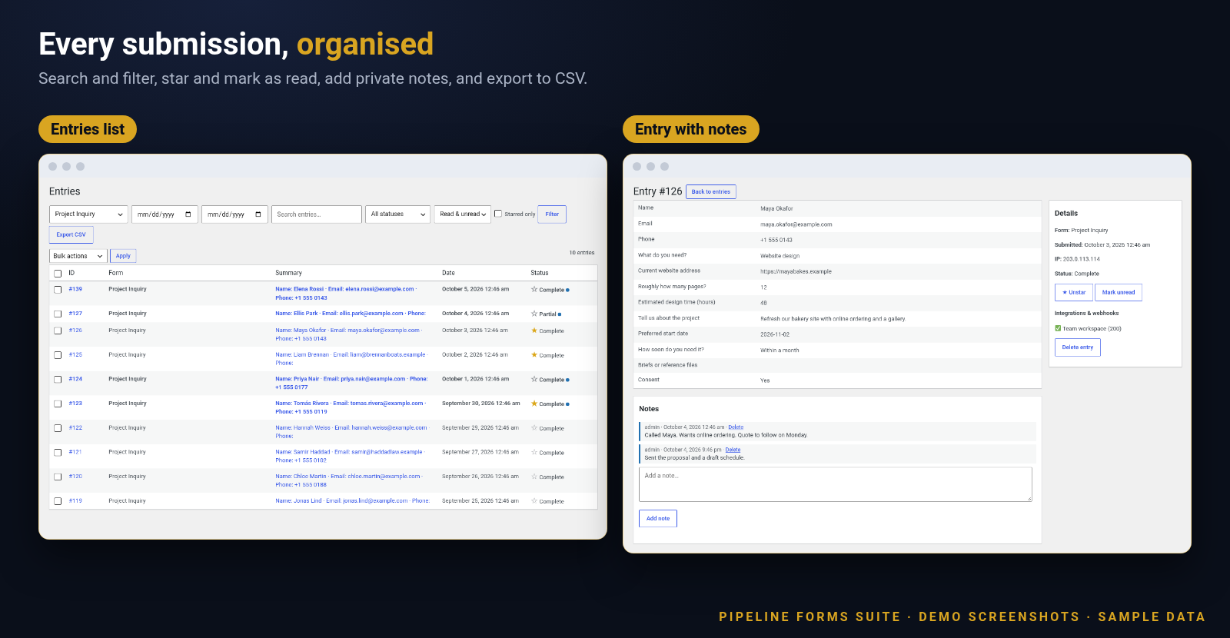Unstar entry #126 in the entries list
Screen dimensions: 1230x638
534,331
